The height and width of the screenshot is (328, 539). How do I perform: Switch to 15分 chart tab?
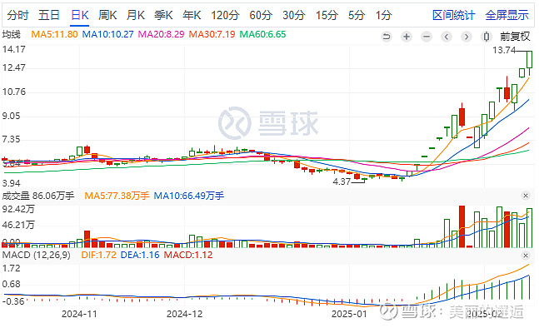point(327,15)
